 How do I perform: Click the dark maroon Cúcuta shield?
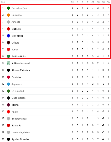(8, 43)
